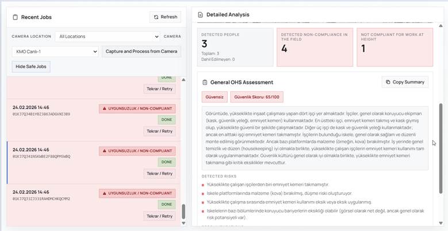Click the Detected People count card

pyautogui.click(x=235, y=47)
